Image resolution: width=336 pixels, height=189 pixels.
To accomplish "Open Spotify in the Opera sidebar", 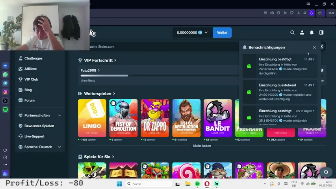I will click(6, 109).
